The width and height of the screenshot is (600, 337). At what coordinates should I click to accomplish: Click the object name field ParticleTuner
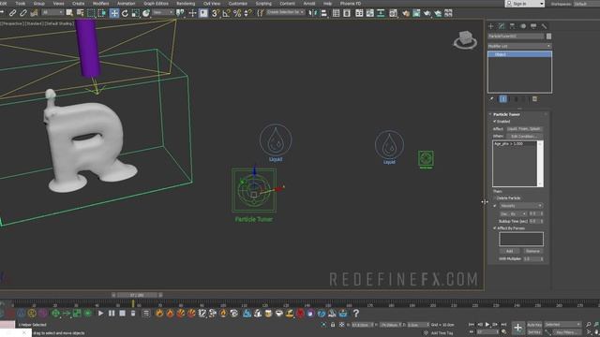[x=516, y=37]
